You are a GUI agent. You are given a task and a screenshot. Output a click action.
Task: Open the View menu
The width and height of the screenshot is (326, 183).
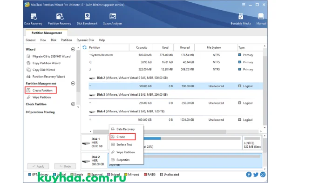(43, 40)
